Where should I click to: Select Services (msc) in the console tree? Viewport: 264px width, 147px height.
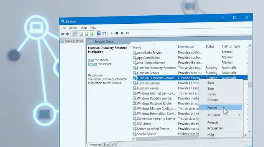click(72, 41)
